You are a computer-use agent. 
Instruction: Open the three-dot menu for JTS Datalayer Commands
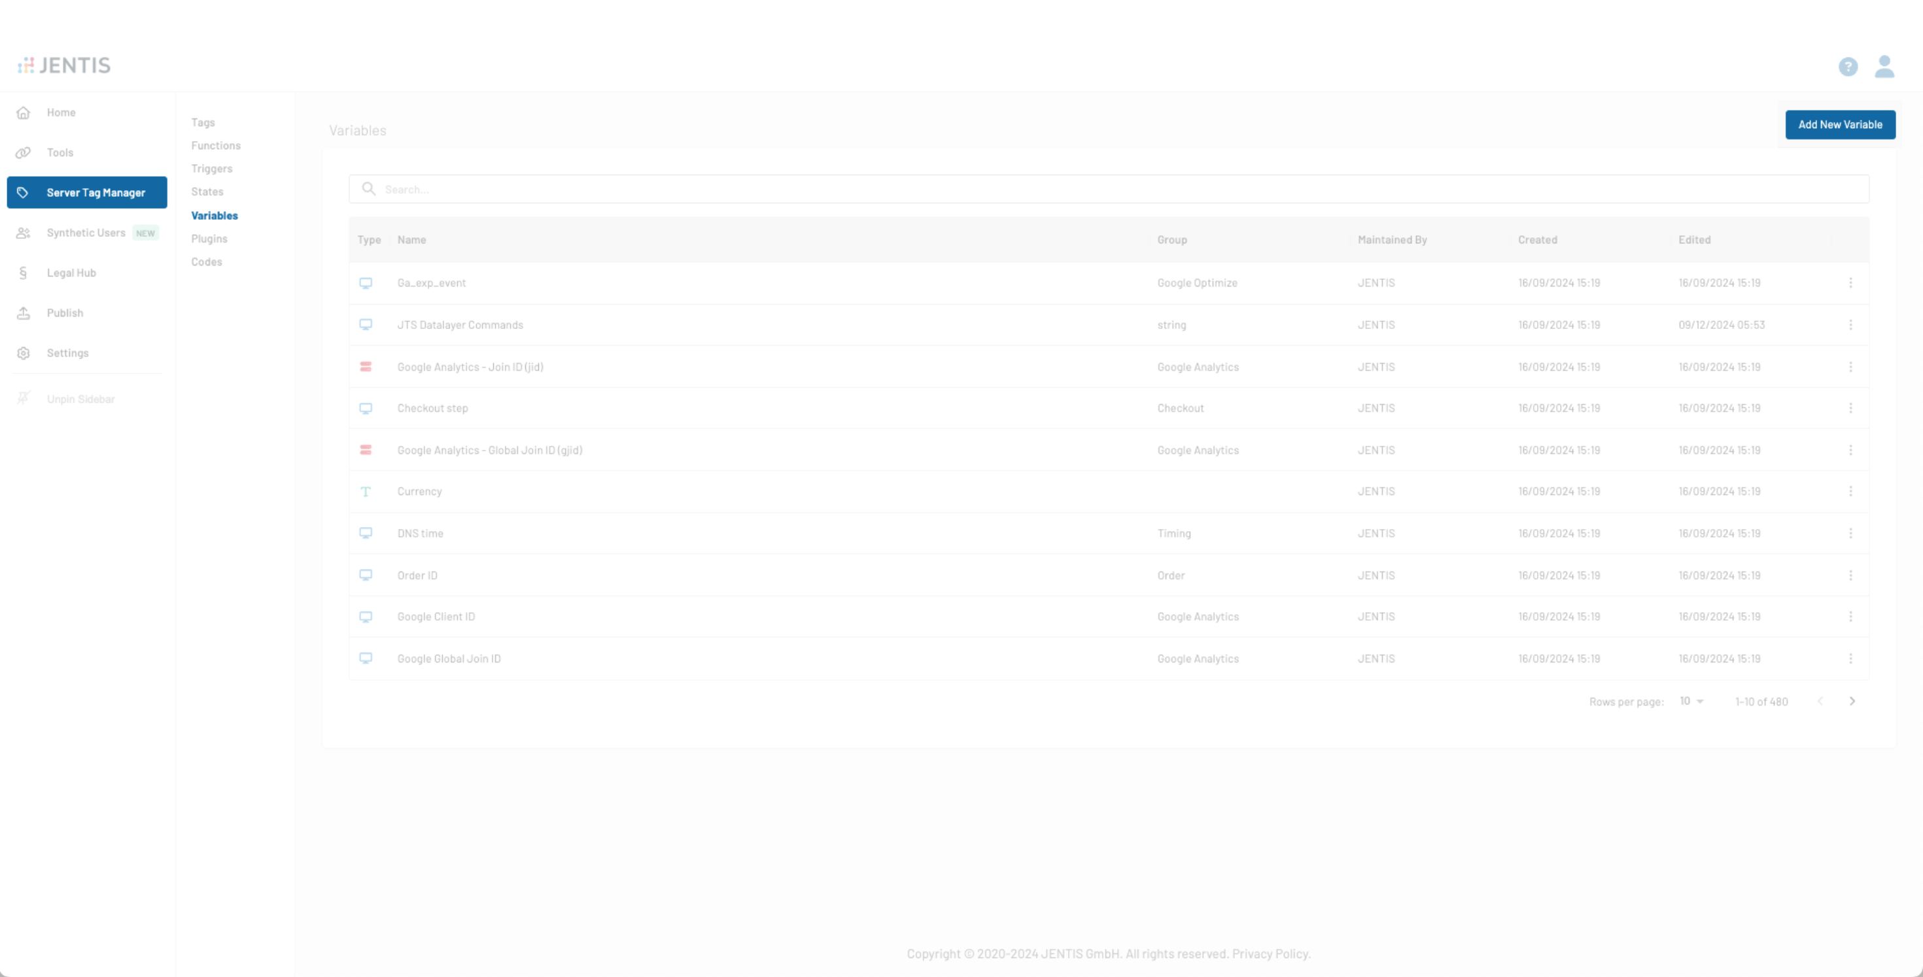point(1850,324)
